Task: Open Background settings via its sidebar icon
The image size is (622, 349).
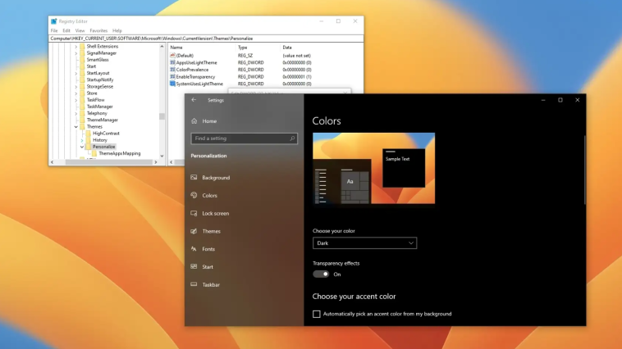Action: click(194, 178)
